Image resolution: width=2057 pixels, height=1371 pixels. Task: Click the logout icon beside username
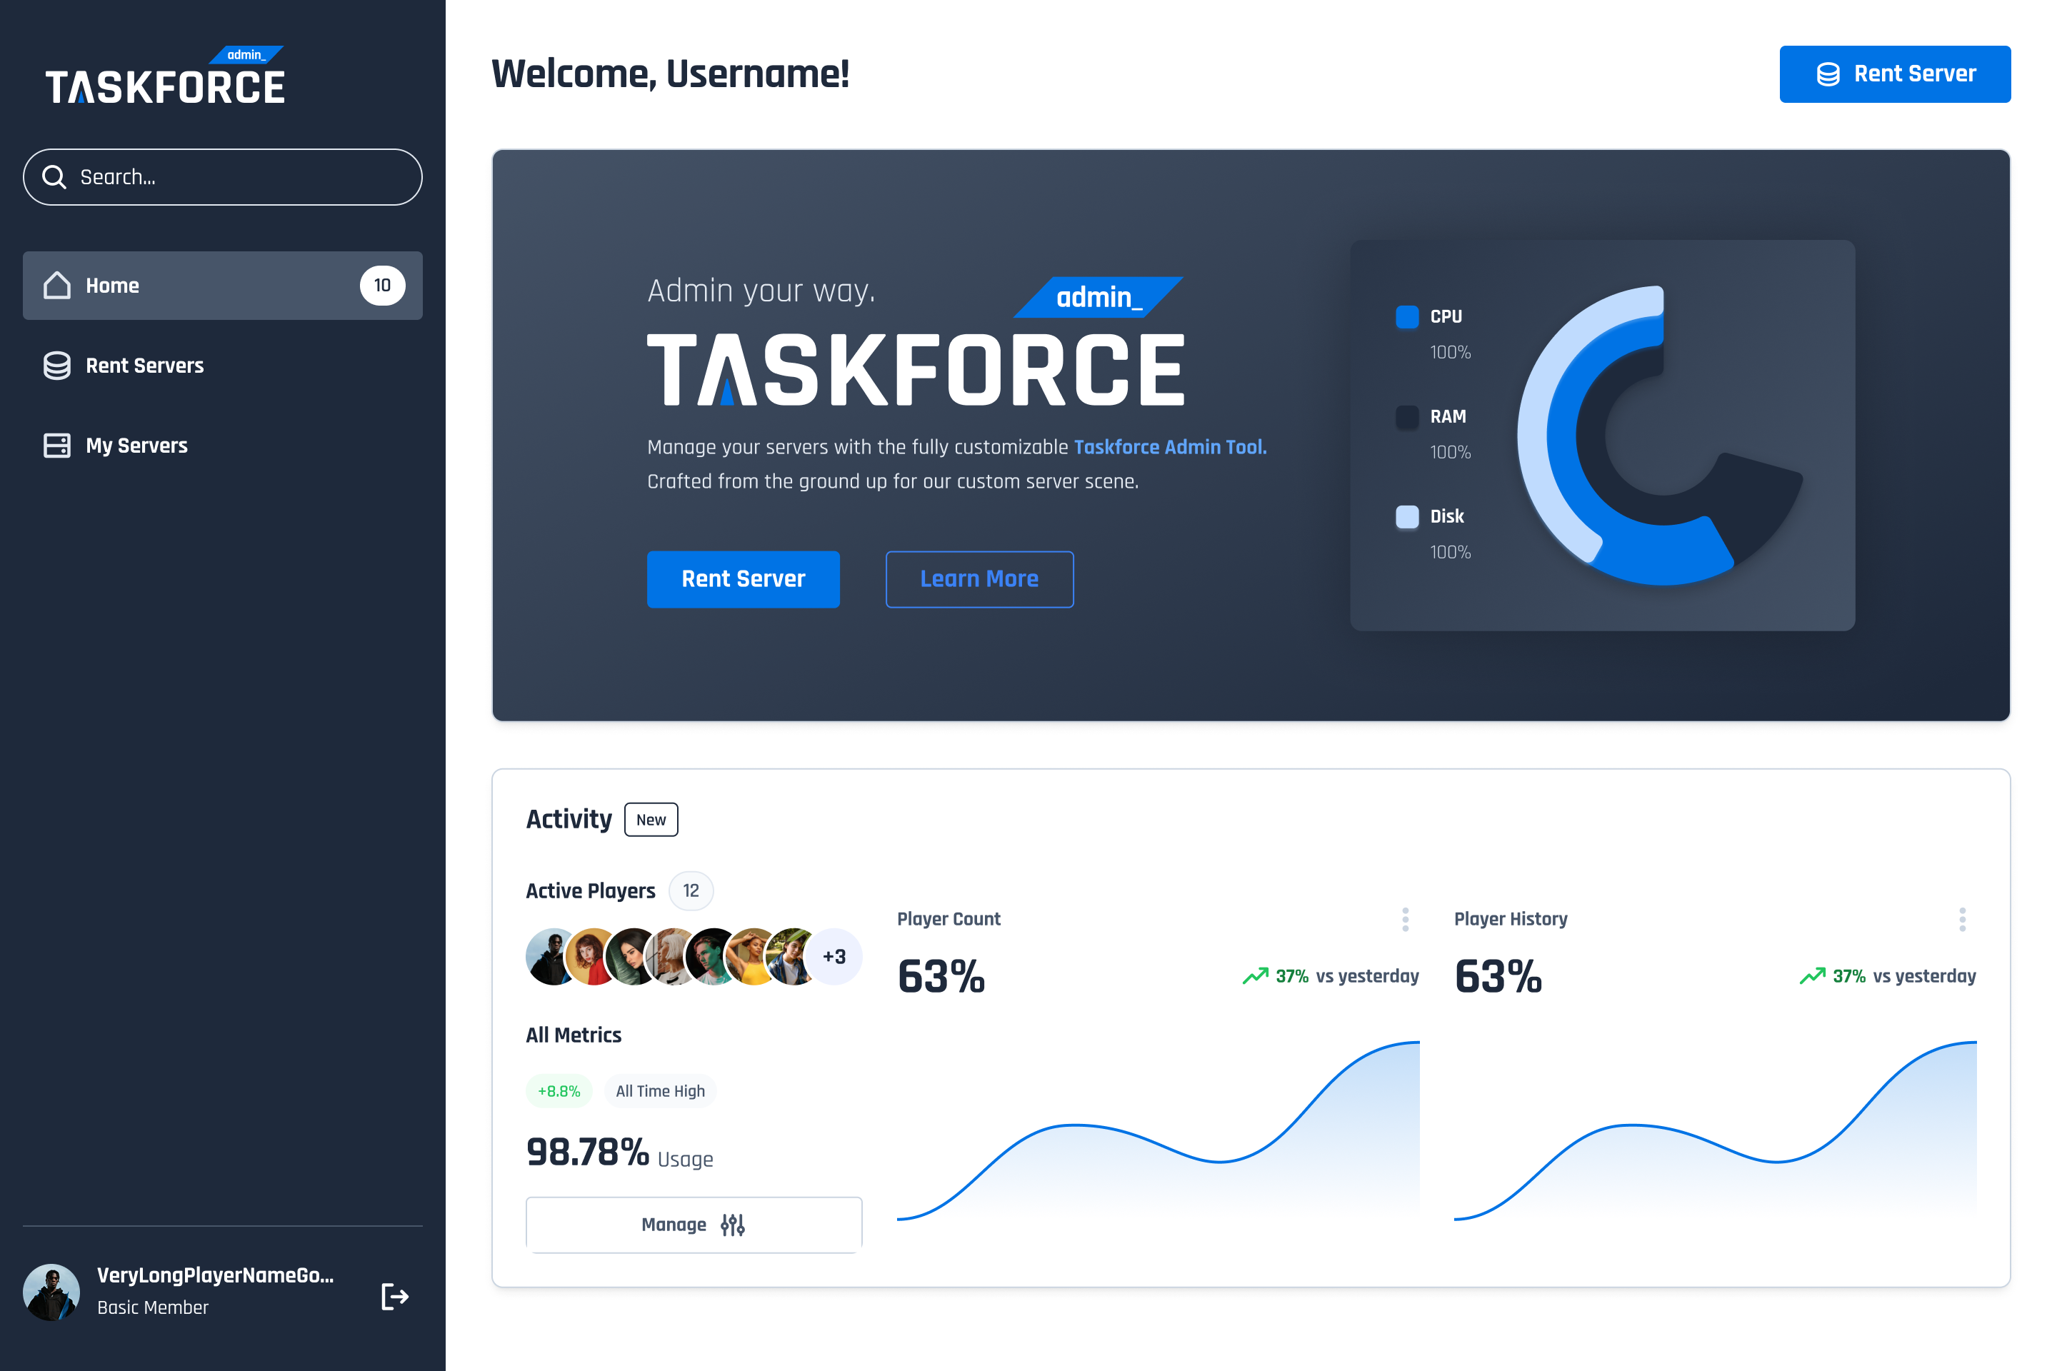394,1296
